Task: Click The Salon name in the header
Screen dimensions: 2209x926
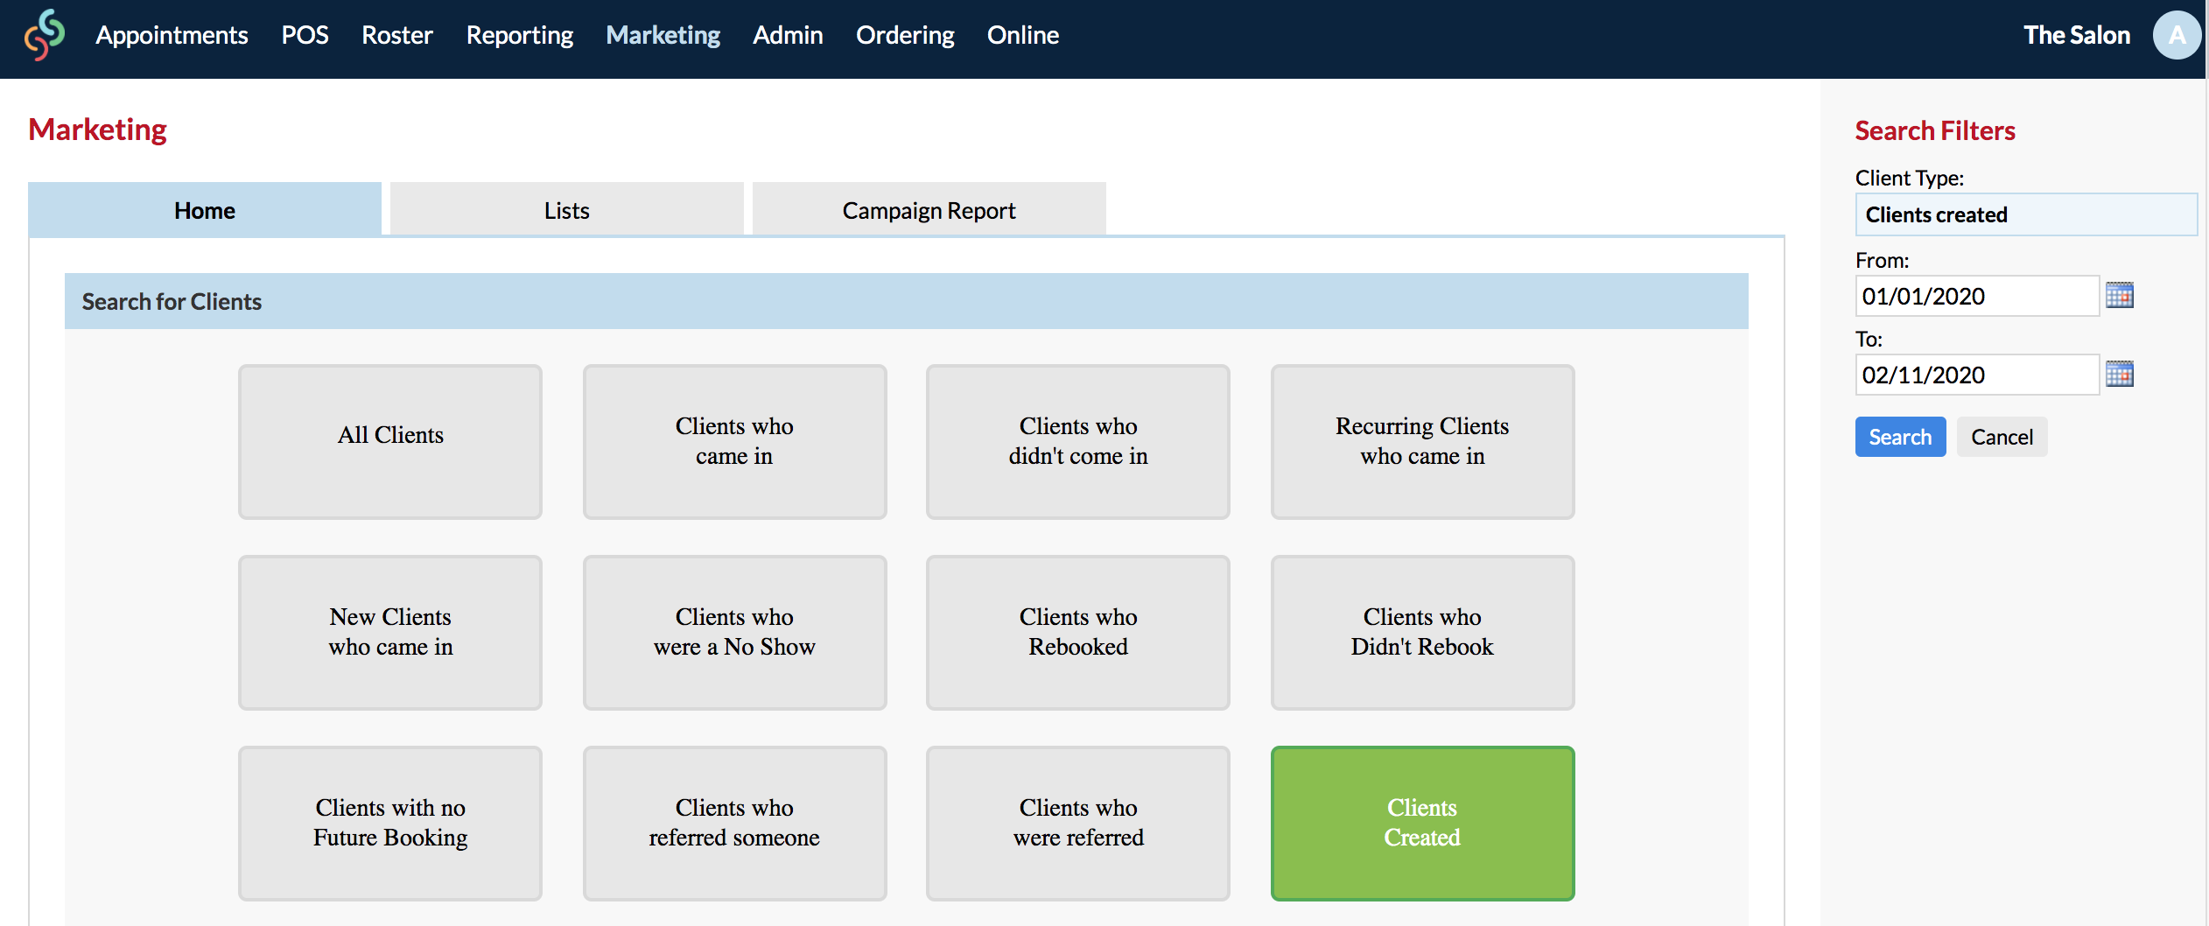Action: coord(2076,35)
